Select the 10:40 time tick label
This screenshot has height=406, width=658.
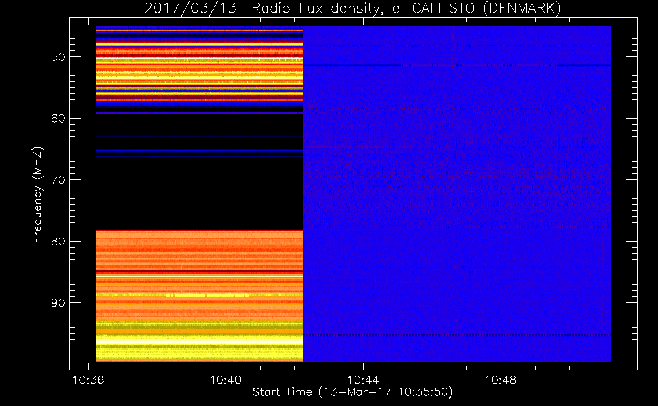[226, 380]
